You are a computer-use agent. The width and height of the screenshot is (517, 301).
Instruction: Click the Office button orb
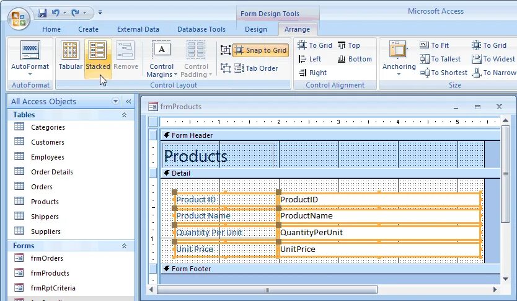pyautogui.click(x=19, y=19)
